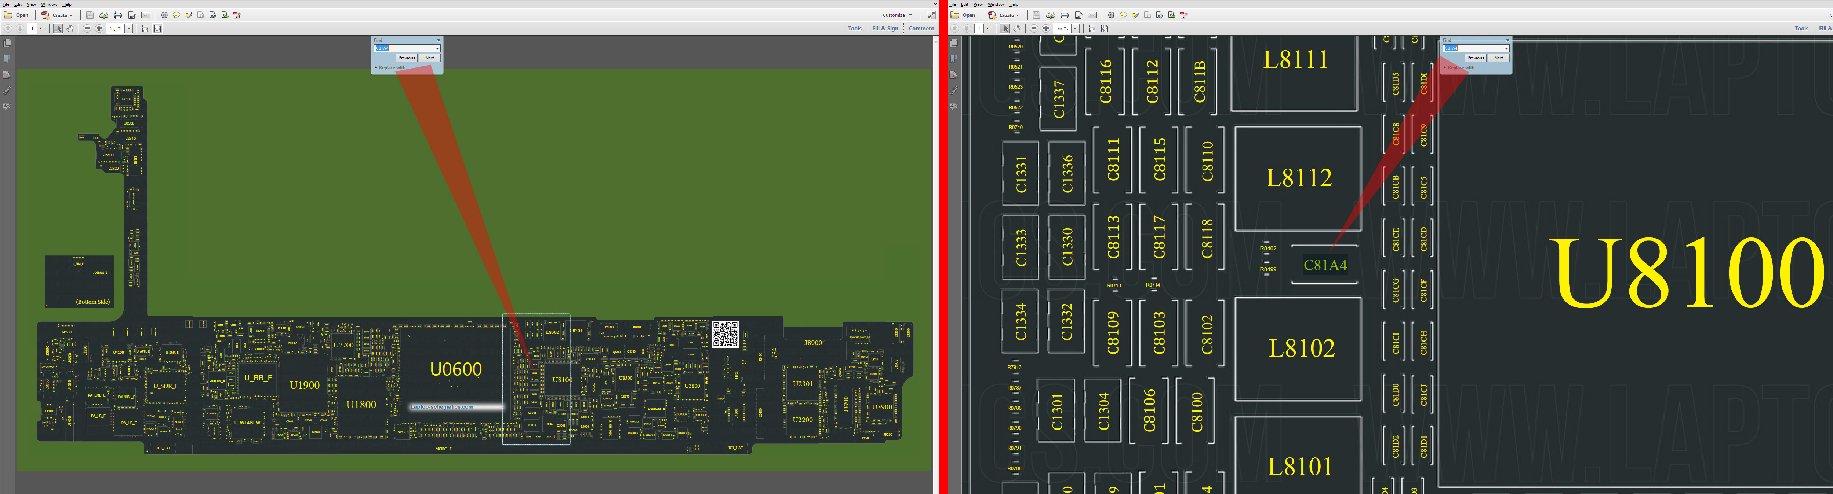Open the gear settings icon in left window
The image size is (1833, 494).
(x=164, y=15)
